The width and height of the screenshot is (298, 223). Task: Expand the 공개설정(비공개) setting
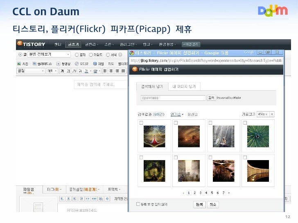(x=84, y=190)
